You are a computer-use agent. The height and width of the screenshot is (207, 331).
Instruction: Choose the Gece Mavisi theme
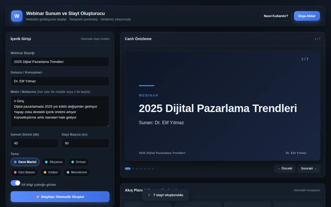(25, 162)
